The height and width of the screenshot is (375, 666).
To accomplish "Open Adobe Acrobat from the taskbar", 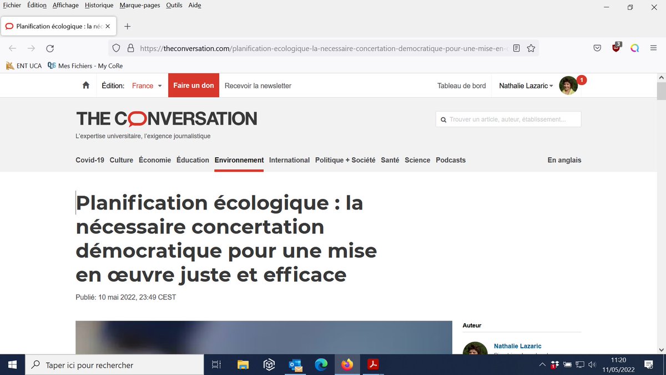I will [373, 364].
